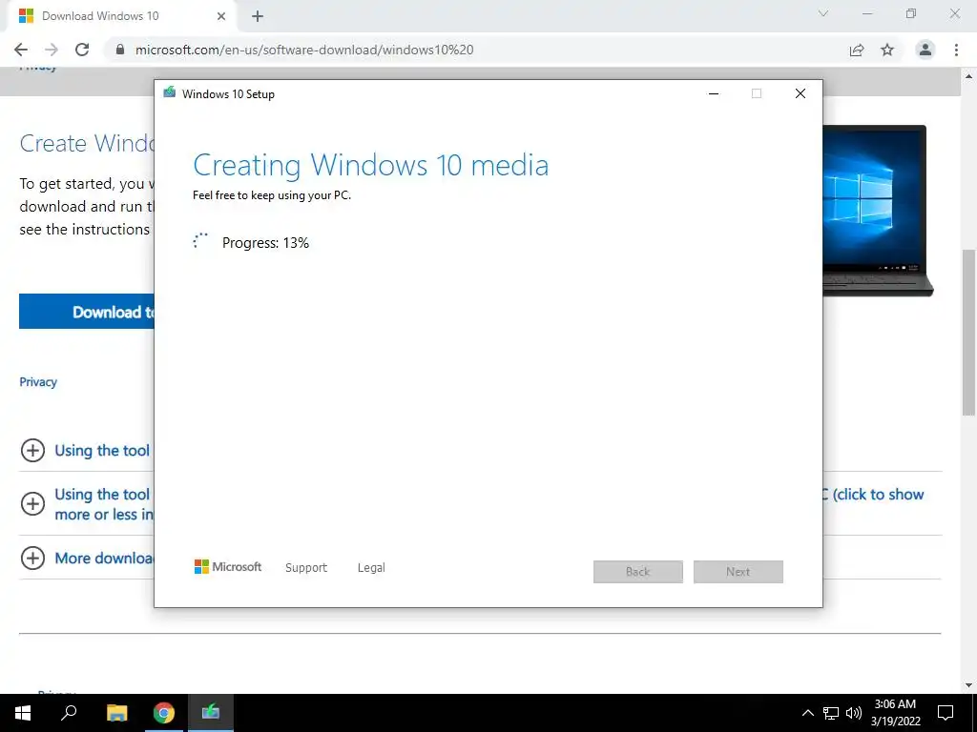This screenshot has width=977, height=732.
Task: Expand the More download options section
Action: tap(87, 558)
